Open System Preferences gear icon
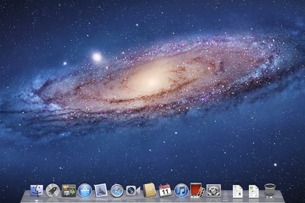This screenshot has height=203, width=305. (x=213, y=191)
